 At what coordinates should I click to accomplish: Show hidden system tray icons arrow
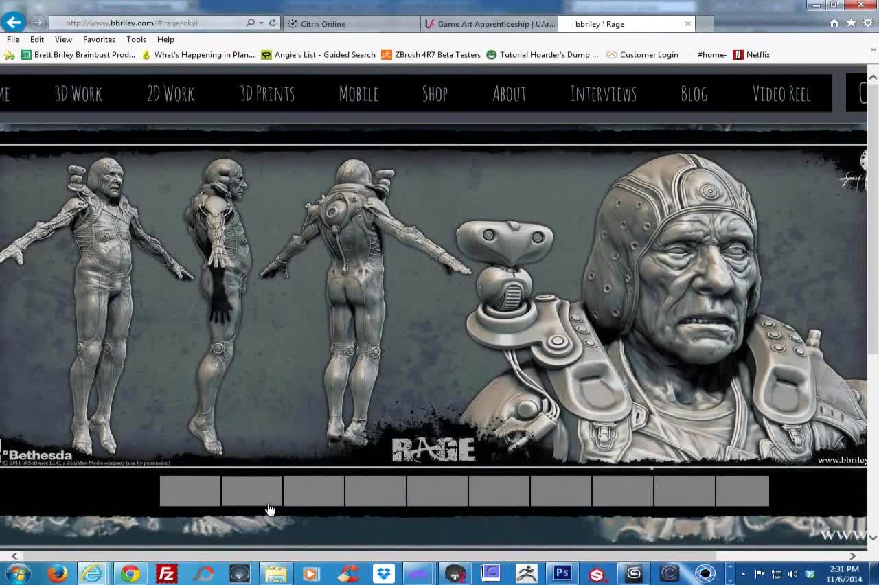pos(743,574)
